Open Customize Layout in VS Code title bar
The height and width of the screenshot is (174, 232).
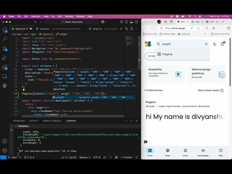click(x=121, y=22)
